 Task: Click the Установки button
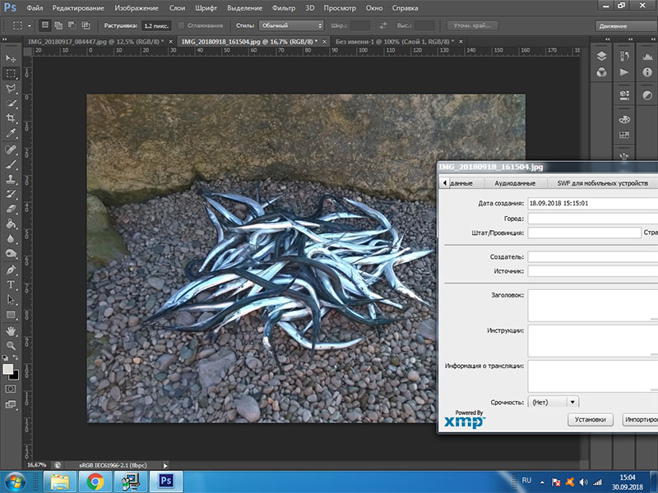pos(591,419)
